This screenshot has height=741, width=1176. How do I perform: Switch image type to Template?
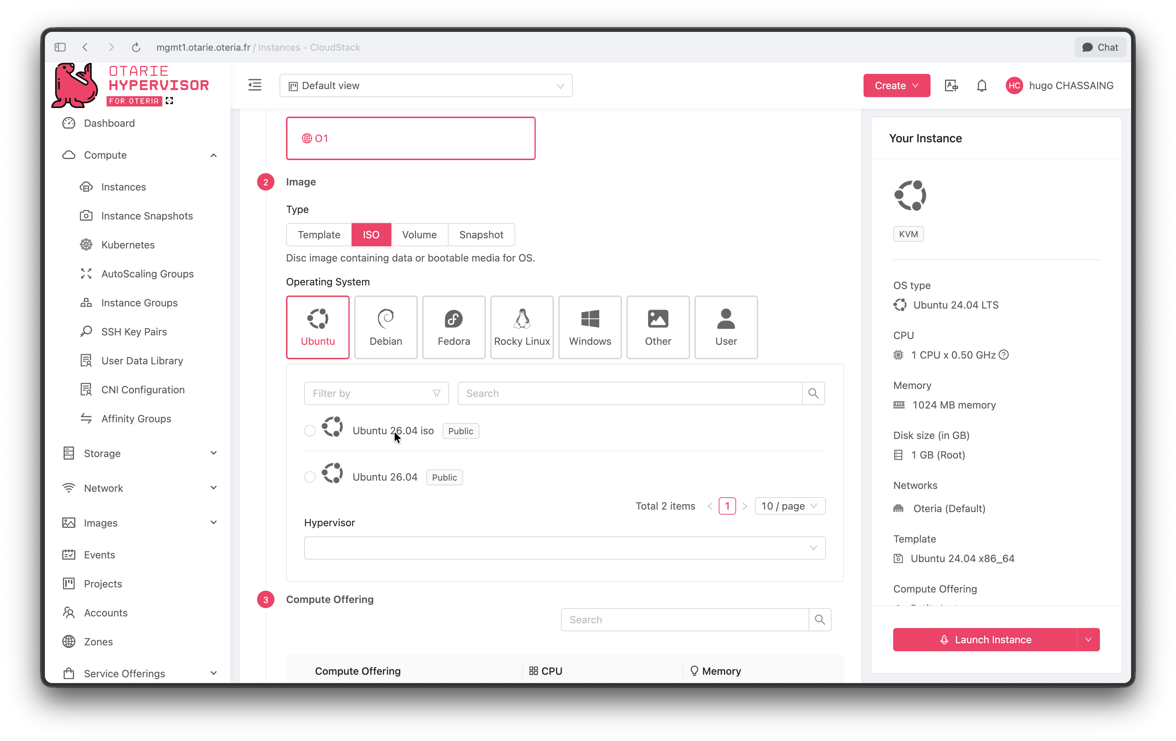(319, 234)
